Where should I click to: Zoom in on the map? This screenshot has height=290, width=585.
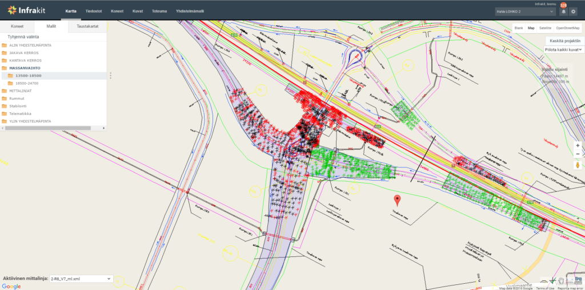[578, 145]
